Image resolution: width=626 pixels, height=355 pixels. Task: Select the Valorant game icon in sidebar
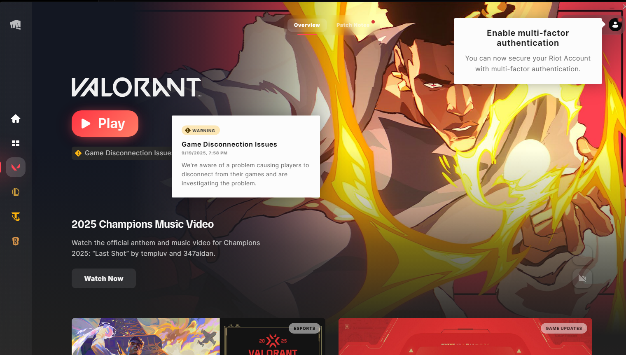pyautogui.click(x=16, y=167)
